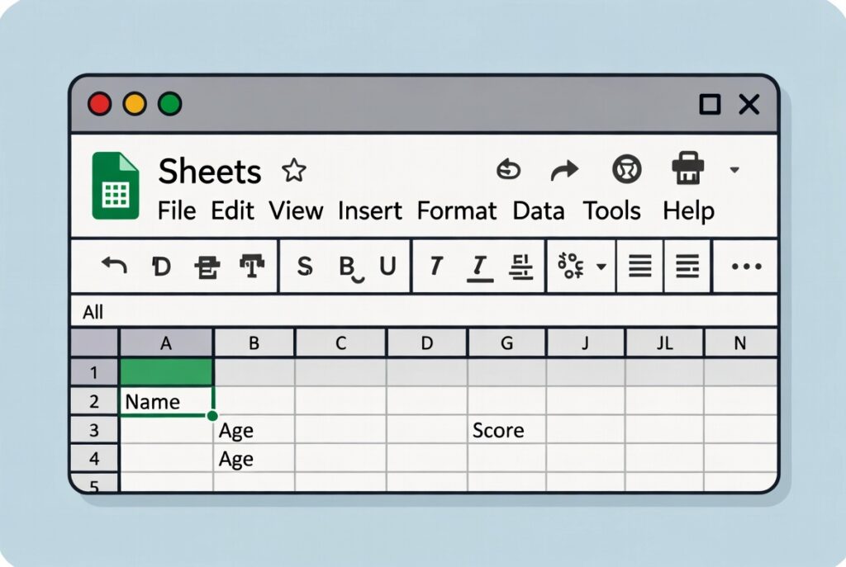Click the Sheets green logo

tap(116, 185)
